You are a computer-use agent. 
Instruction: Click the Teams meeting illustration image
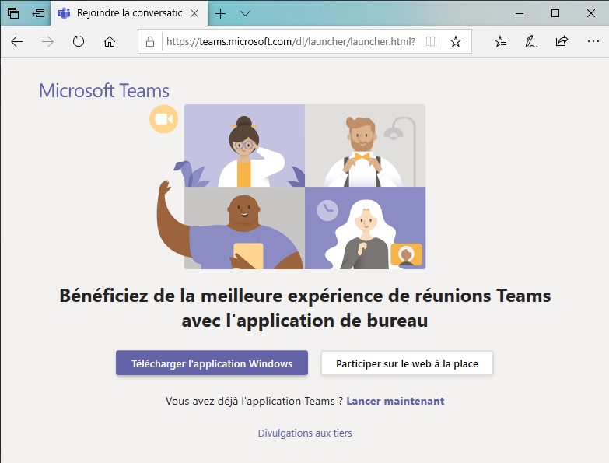(x=292, y=187)
